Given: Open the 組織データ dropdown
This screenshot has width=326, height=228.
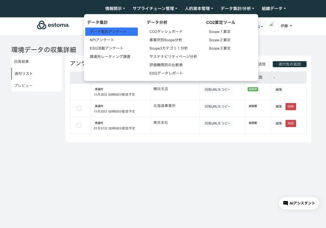Looking at the screenshot, I should [273, 9].
